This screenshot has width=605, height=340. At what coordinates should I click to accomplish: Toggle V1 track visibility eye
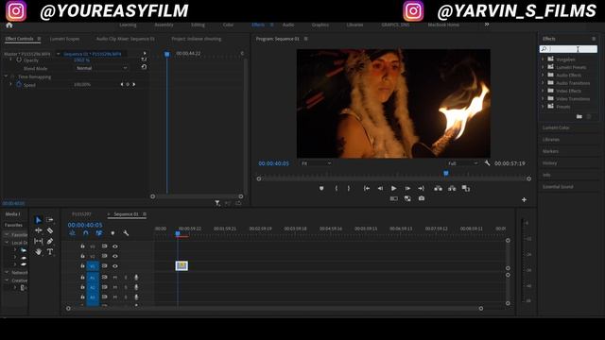click(115, 266)
